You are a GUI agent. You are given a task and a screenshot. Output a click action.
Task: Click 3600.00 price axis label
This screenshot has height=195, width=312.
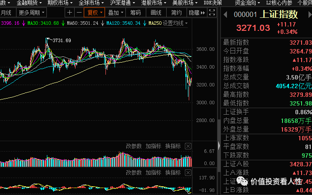[205, 49]
